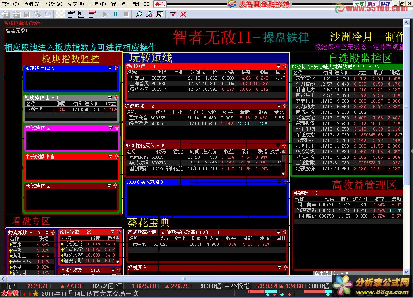Expand the 超短线操作池 dropdown triangle
This screenshot has height=298, width=413.
(110, 68)
